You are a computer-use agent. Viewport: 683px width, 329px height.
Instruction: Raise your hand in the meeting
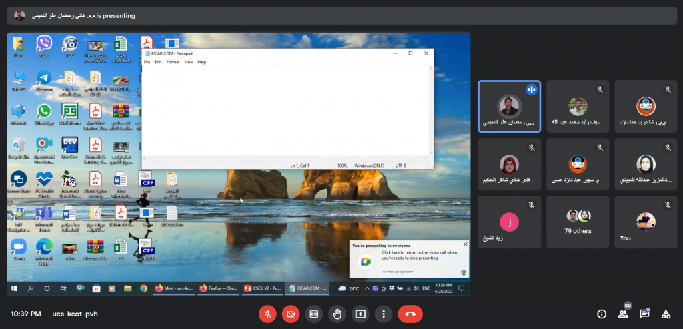[x=337, y=314]
